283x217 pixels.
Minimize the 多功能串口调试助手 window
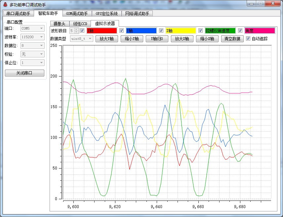pos(252,4)
